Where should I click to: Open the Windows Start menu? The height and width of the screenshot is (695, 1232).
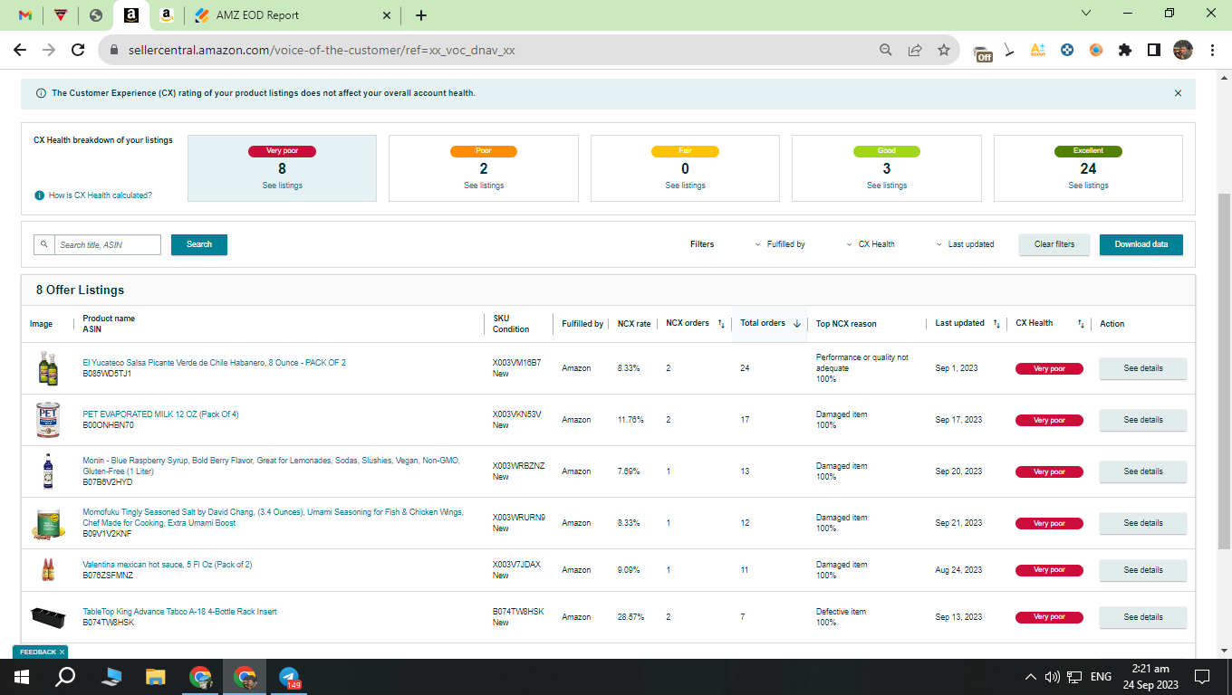point(22,676)
